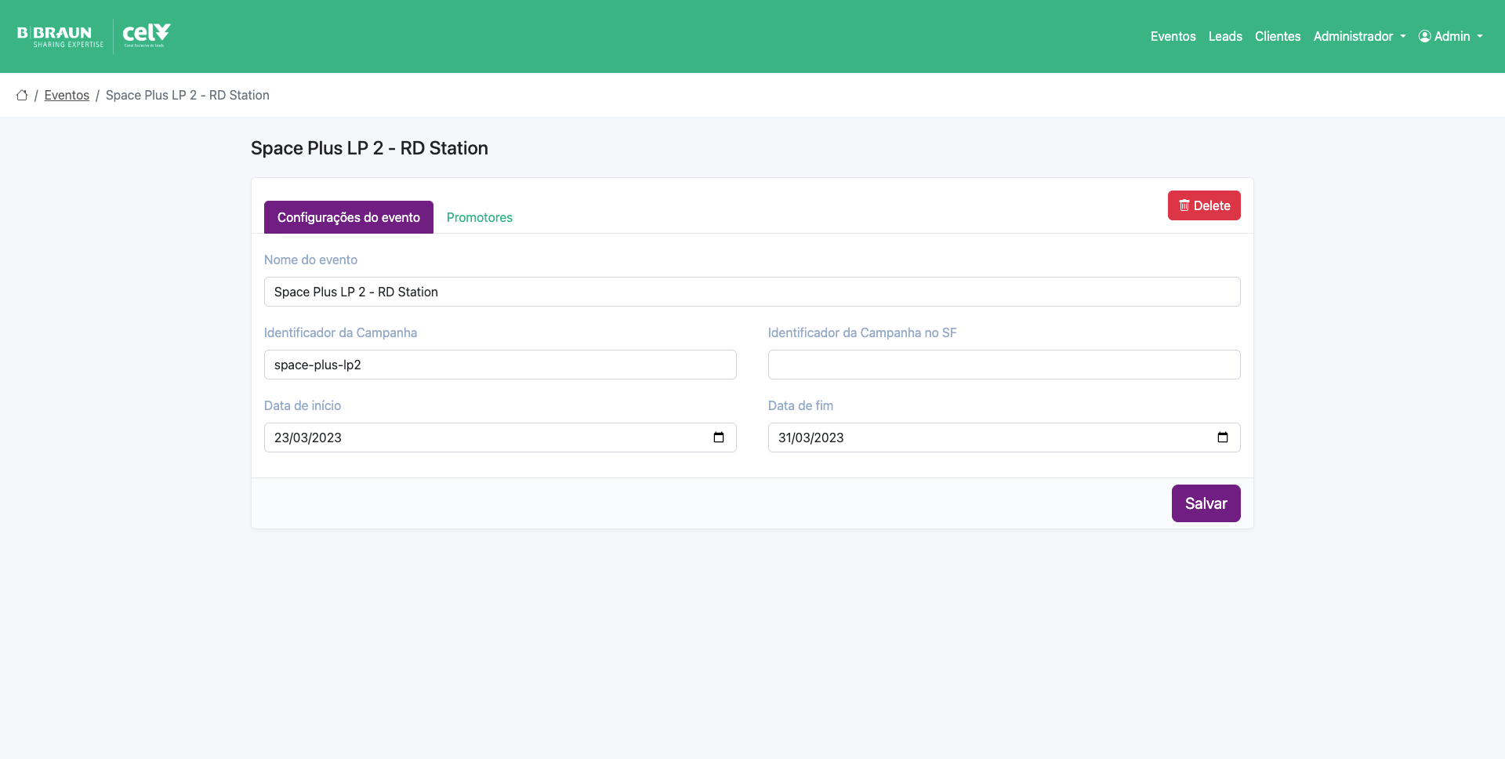1505x759 pixels.
Task: Click the Data de fim date value
Action: point(811,438)
